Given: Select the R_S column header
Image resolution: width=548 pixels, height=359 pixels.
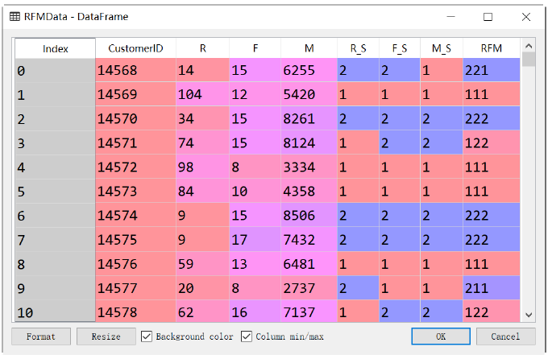Looking at the screenshot, I should [x=359, y=48].
